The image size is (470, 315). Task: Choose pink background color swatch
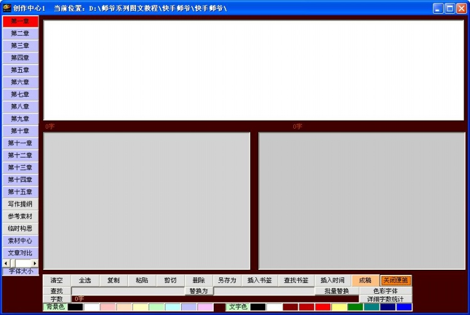pos(108,307)
